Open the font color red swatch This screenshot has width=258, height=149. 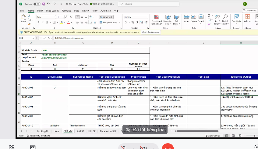point(68,22)
